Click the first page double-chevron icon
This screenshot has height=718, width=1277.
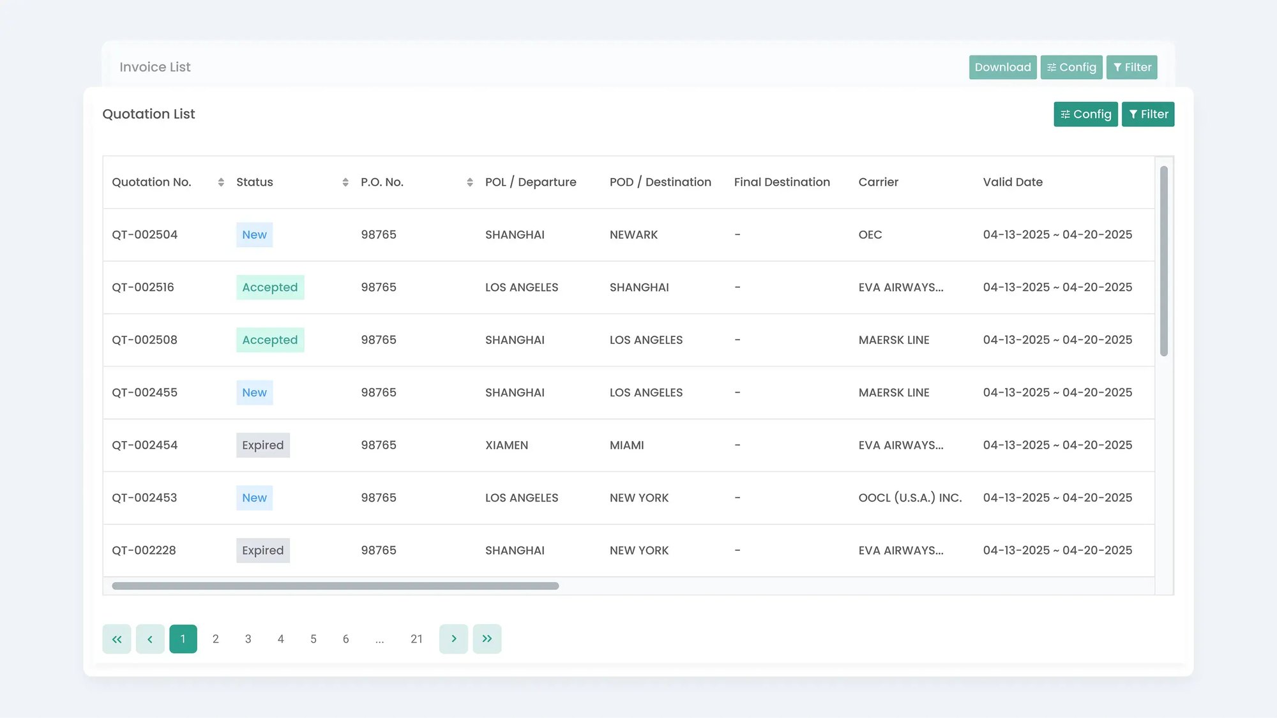tap(117, 639)
